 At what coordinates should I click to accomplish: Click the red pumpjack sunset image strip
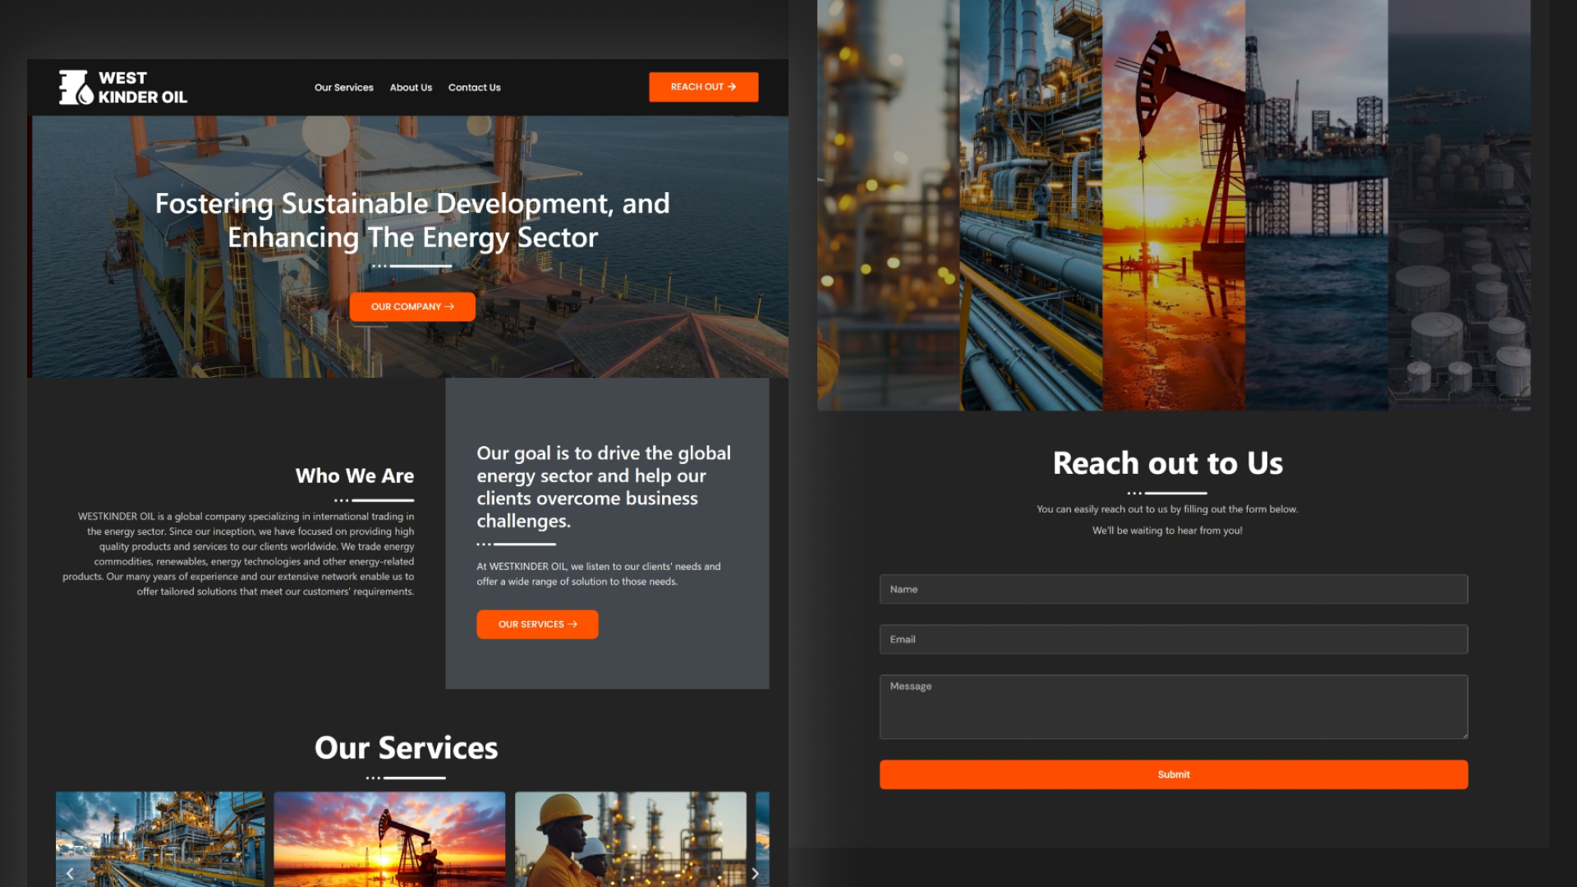[x=1173, y=205]
